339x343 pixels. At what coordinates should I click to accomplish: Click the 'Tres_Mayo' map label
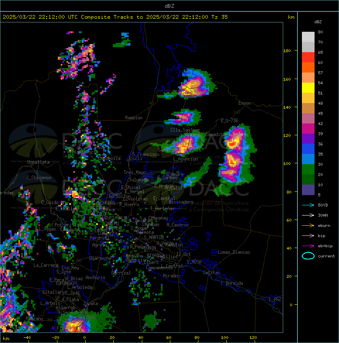tap(134, 172)
